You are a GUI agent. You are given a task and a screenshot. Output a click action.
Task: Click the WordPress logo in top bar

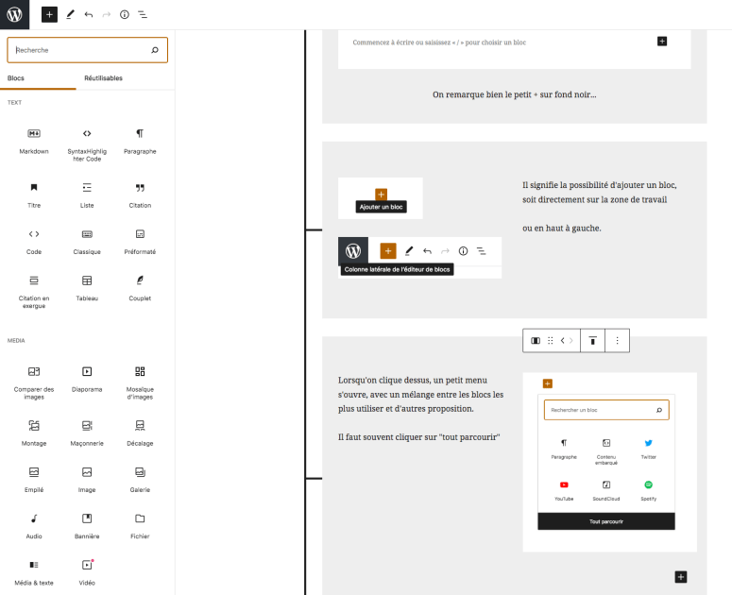15,15
